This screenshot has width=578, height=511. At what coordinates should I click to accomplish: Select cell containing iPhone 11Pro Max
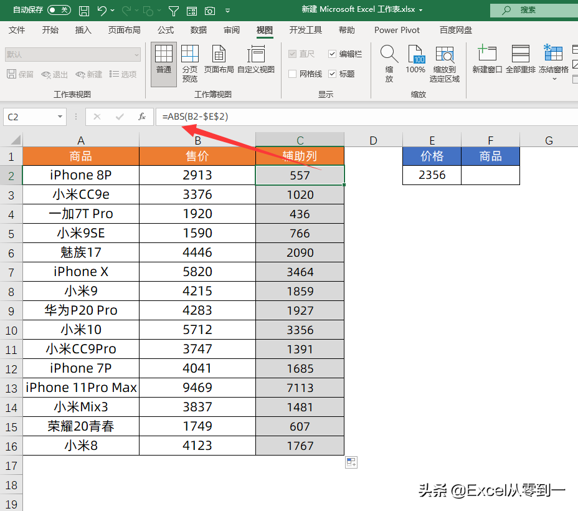click(x=81, y=388)
